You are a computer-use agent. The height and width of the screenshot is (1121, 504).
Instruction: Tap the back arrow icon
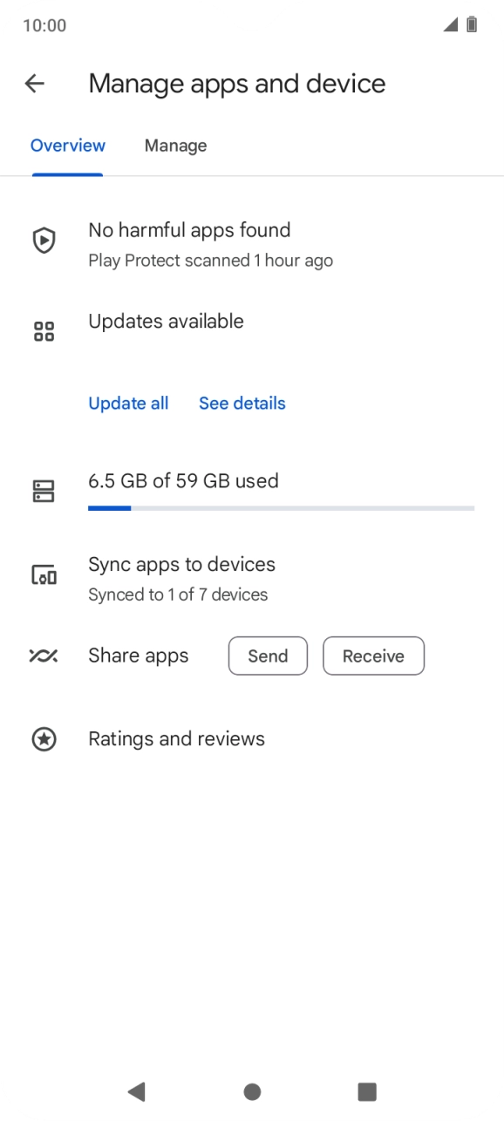pos(34,84)
